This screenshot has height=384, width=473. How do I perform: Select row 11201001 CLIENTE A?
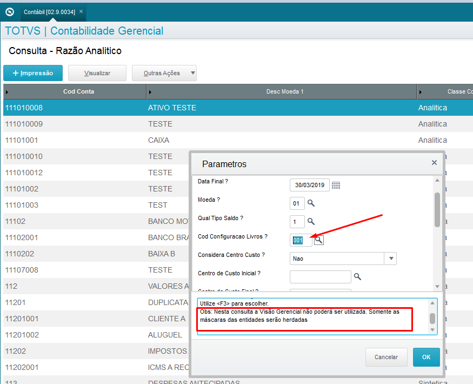pos(97,319)
